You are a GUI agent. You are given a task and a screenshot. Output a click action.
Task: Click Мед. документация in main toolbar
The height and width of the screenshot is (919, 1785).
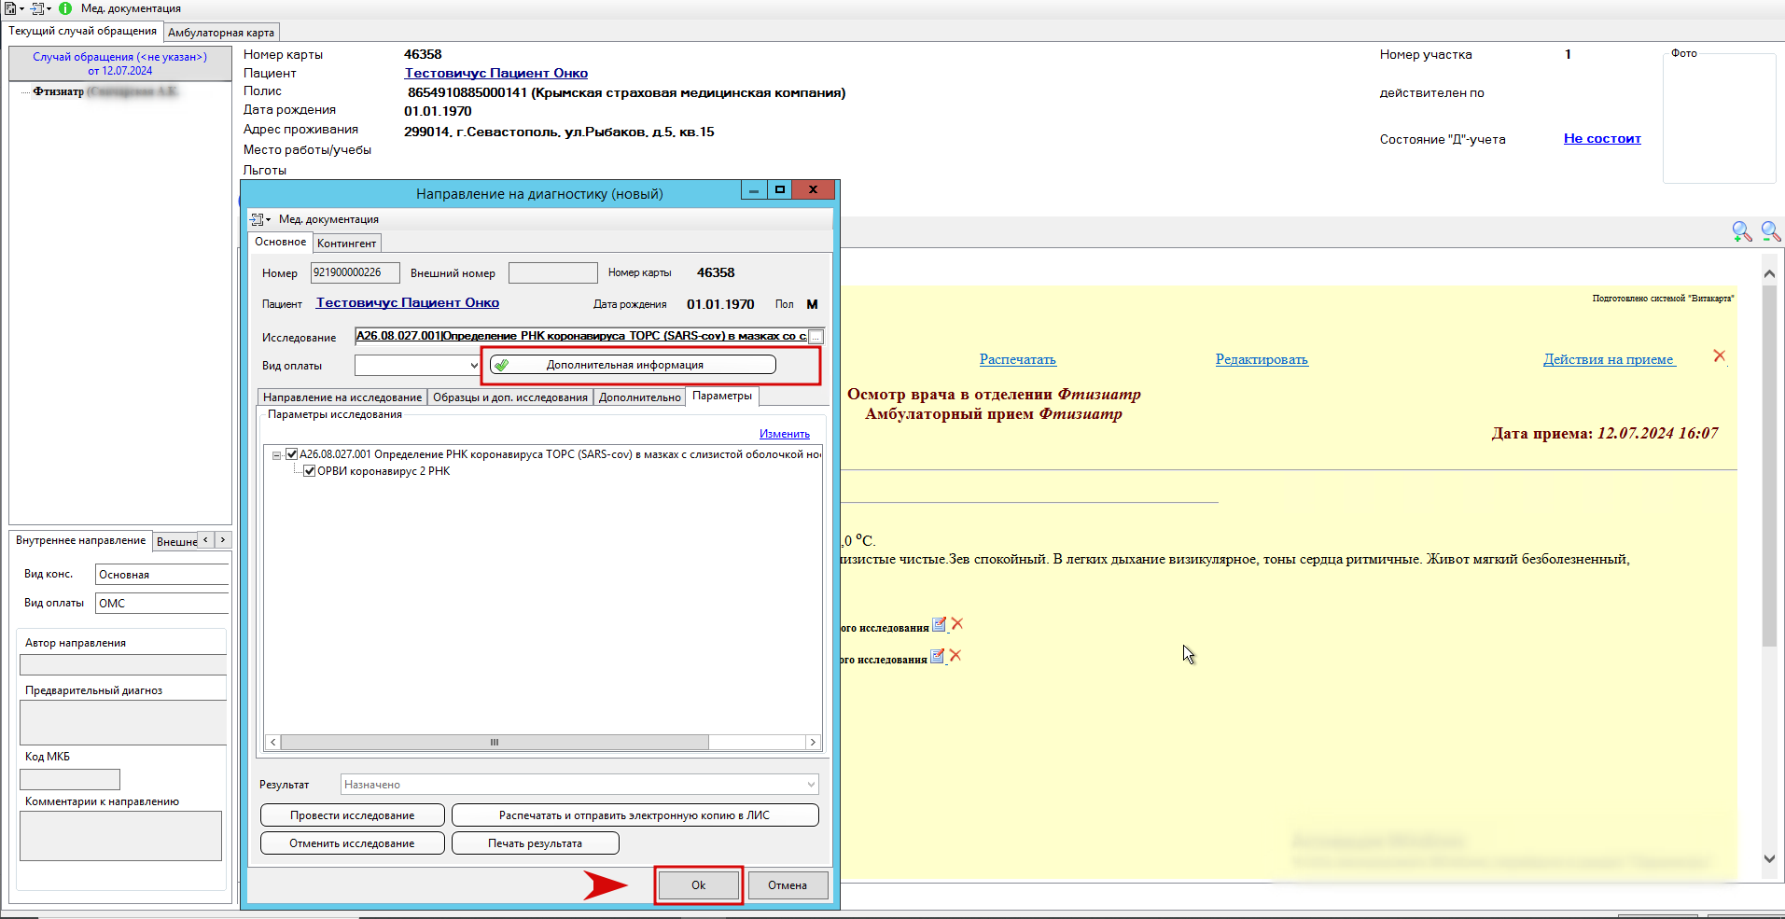[x=131, y=8]
